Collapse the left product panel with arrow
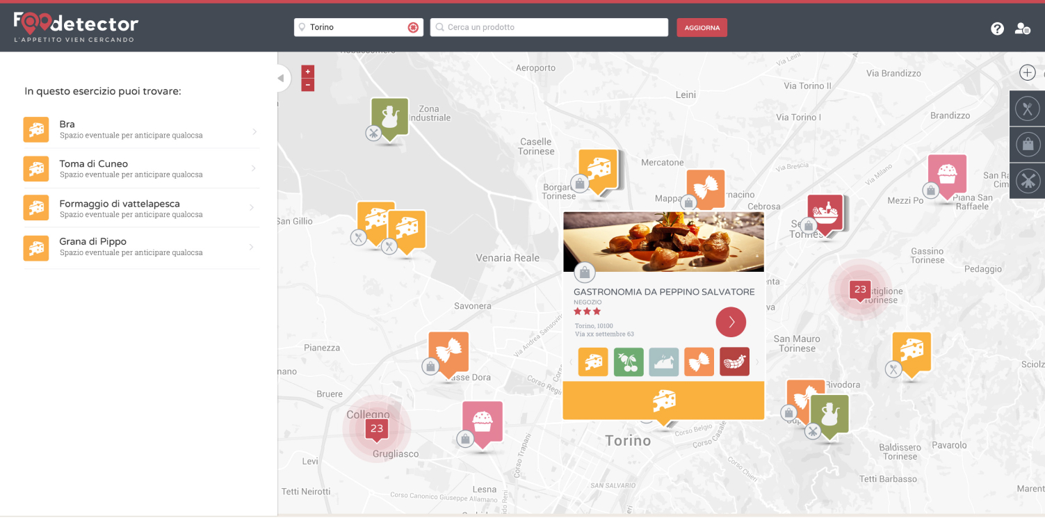 (x=281, y=78)
